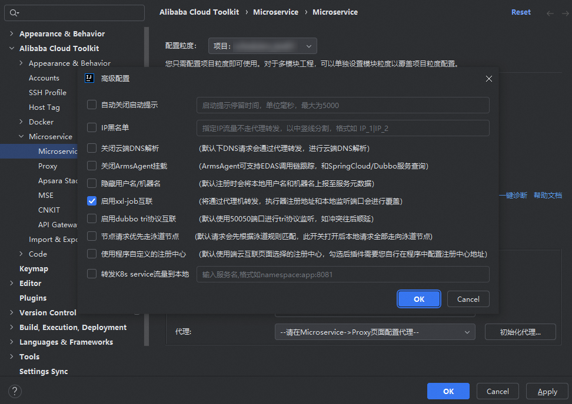Open the 代理 proxy dropdown
Viewport: 572px width, 404px height.
point(375,332)
